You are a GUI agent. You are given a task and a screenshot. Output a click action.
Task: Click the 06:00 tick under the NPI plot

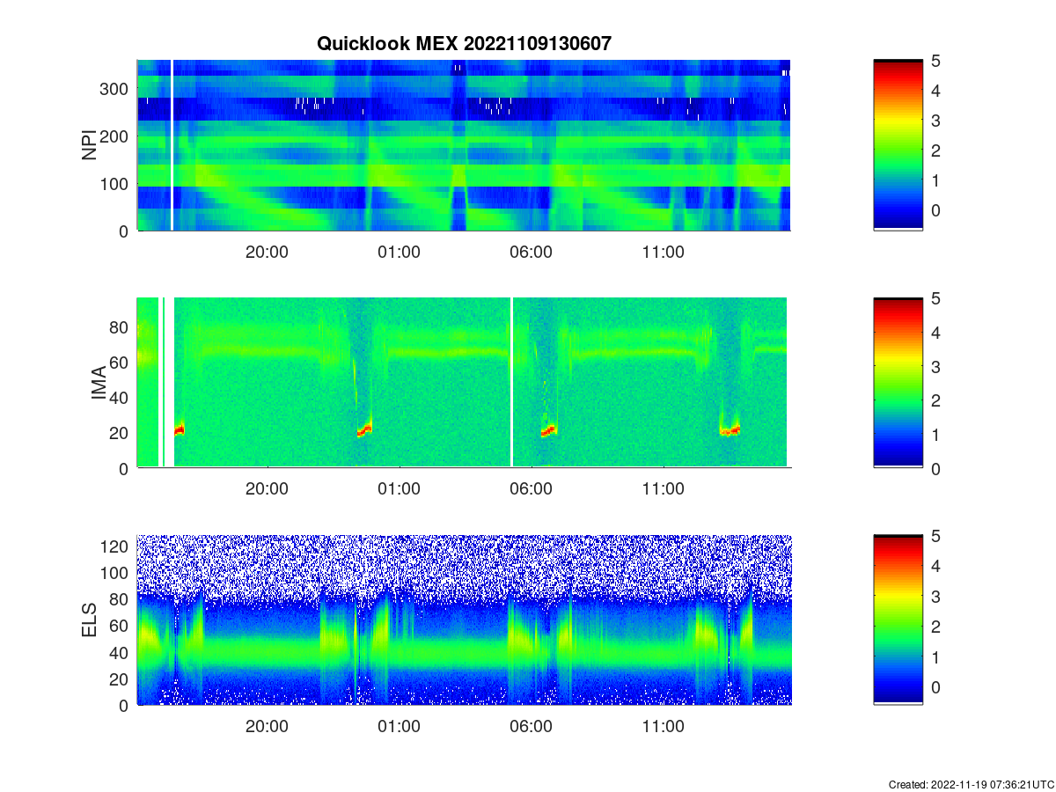point(531,253)
